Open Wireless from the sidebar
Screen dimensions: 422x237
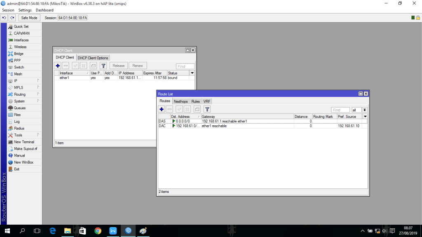[20, 47]
